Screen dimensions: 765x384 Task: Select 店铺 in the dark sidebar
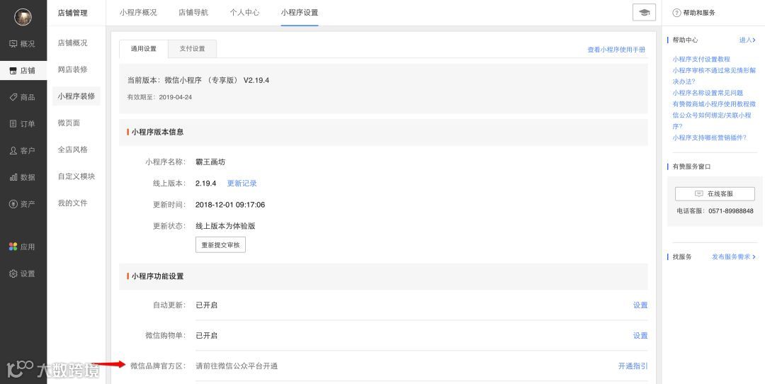click(x=23, y=71)
